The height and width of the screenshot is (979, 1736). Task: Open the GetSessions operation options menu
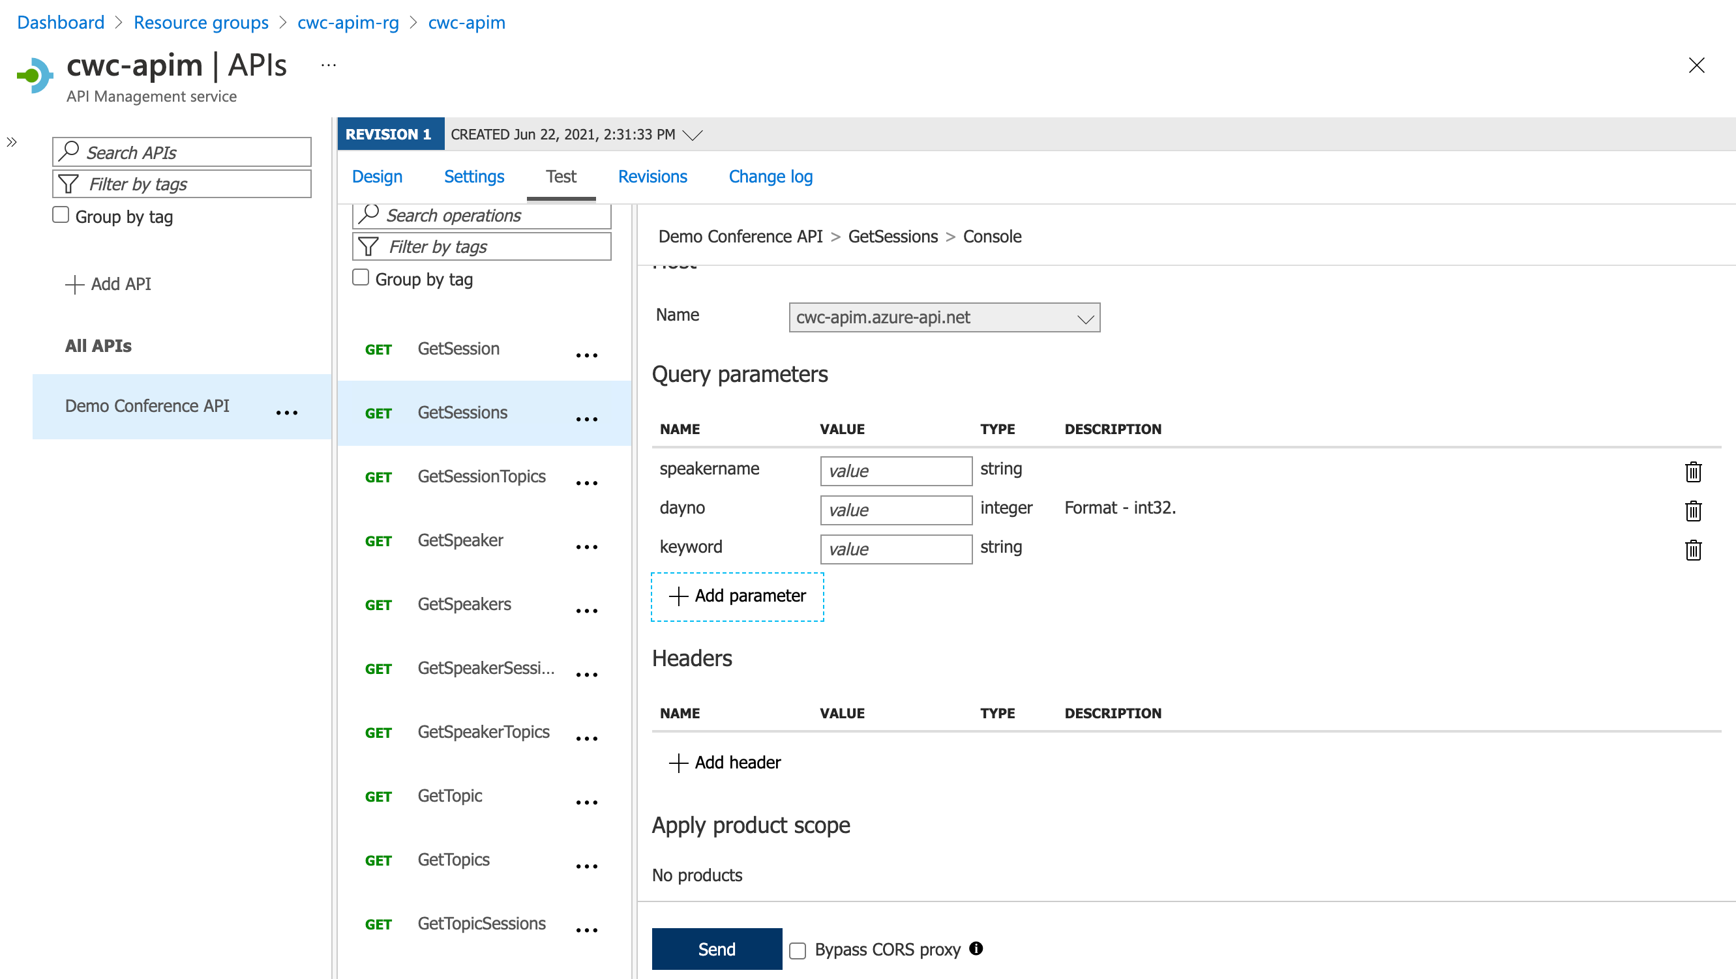click(x=586, y=418)
